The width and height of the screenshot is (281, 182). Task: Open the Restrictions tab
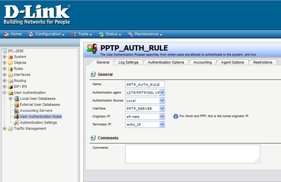263,62
